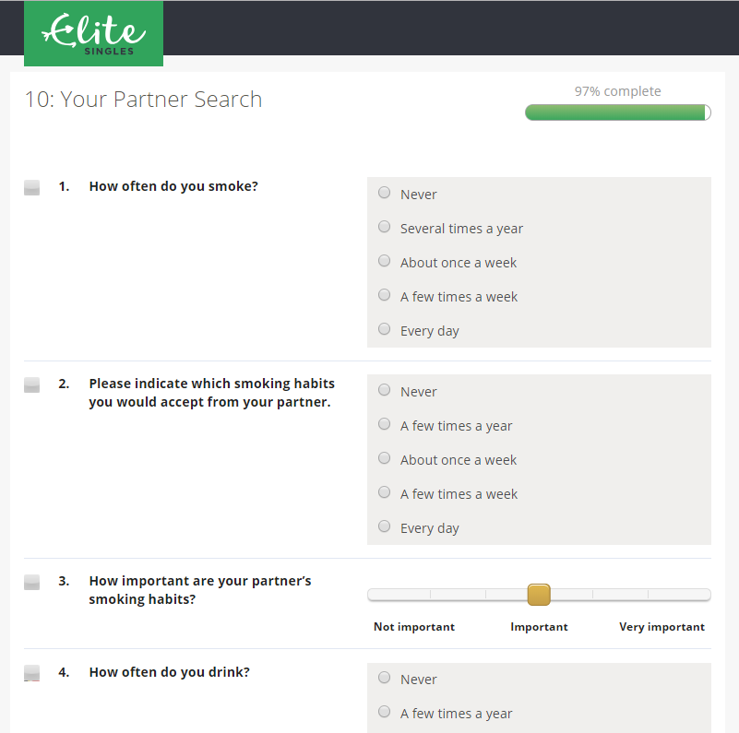The width and height of the screenshot is (739, 733).
Task: Select 'Never' for how often you smoke
Action: [x=385, y=193]
